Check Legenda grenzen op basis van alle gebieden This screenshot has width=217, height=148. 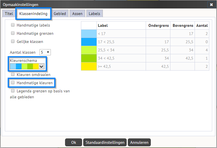tap(13, 91)
